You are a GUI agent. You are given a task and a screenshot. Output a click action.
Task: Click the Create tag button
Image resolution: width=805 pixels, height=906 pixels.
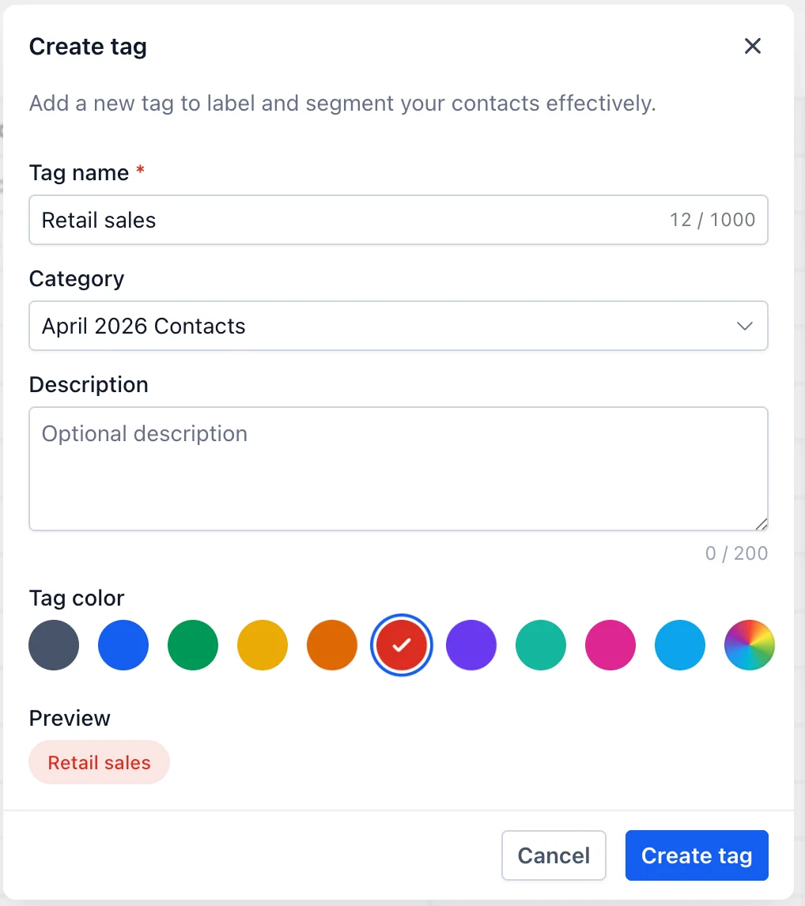[x=697, y=855]
